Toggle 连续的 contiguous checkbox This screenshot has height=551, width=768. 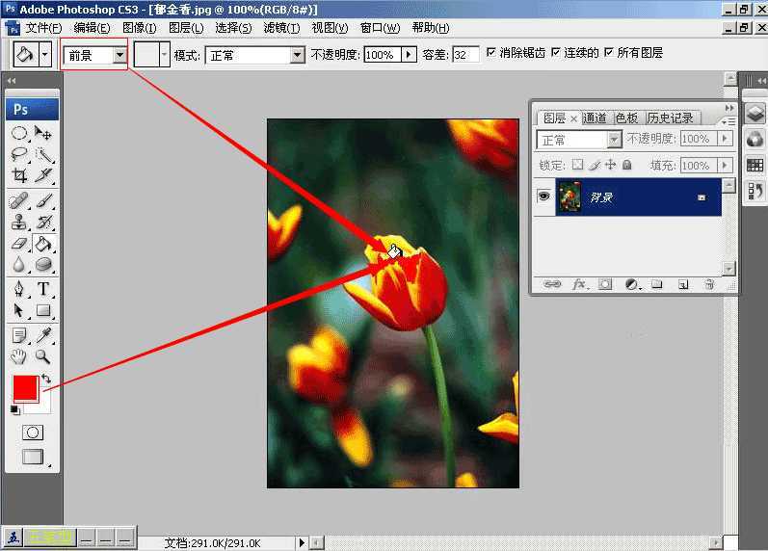click(x=555, y=52)
